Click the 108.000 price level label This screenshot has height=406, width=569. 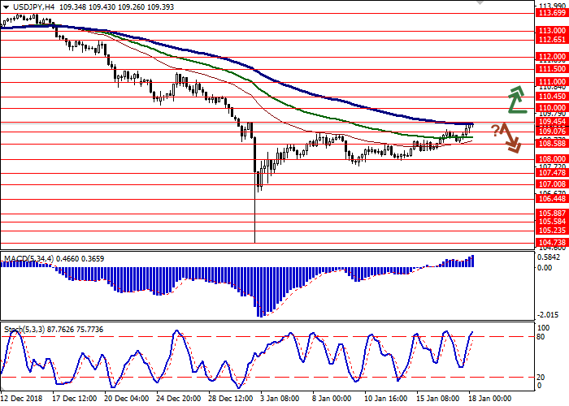click(550, 159)
